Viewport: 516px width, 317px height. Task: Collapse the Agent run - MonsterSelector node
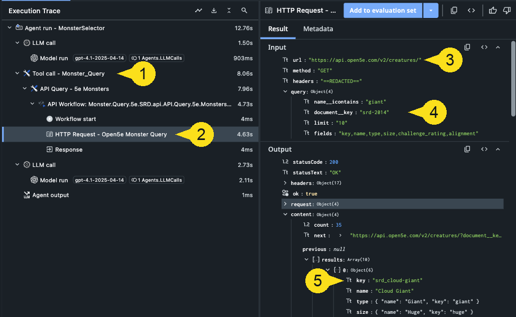tap(10, 28)
